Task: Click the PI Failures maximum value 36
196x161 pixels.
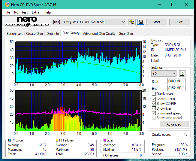Action: pyautogui.click(x=92, y=150)
